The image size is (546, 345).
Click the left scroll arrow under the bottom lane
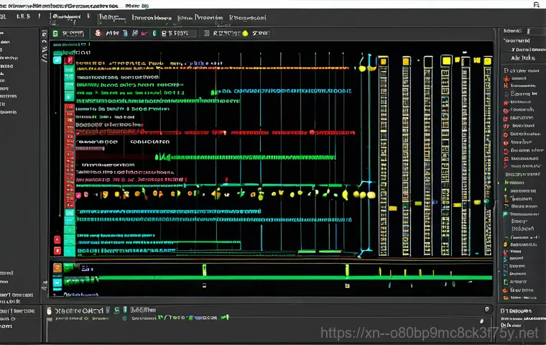[x=55, y=295]
